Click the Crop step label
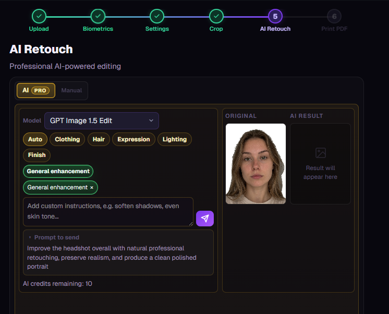 pos(216,29)
